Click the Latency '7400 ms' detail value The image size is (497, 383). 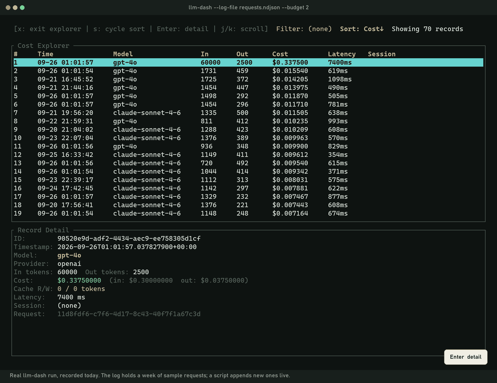(x=71, y=297)
